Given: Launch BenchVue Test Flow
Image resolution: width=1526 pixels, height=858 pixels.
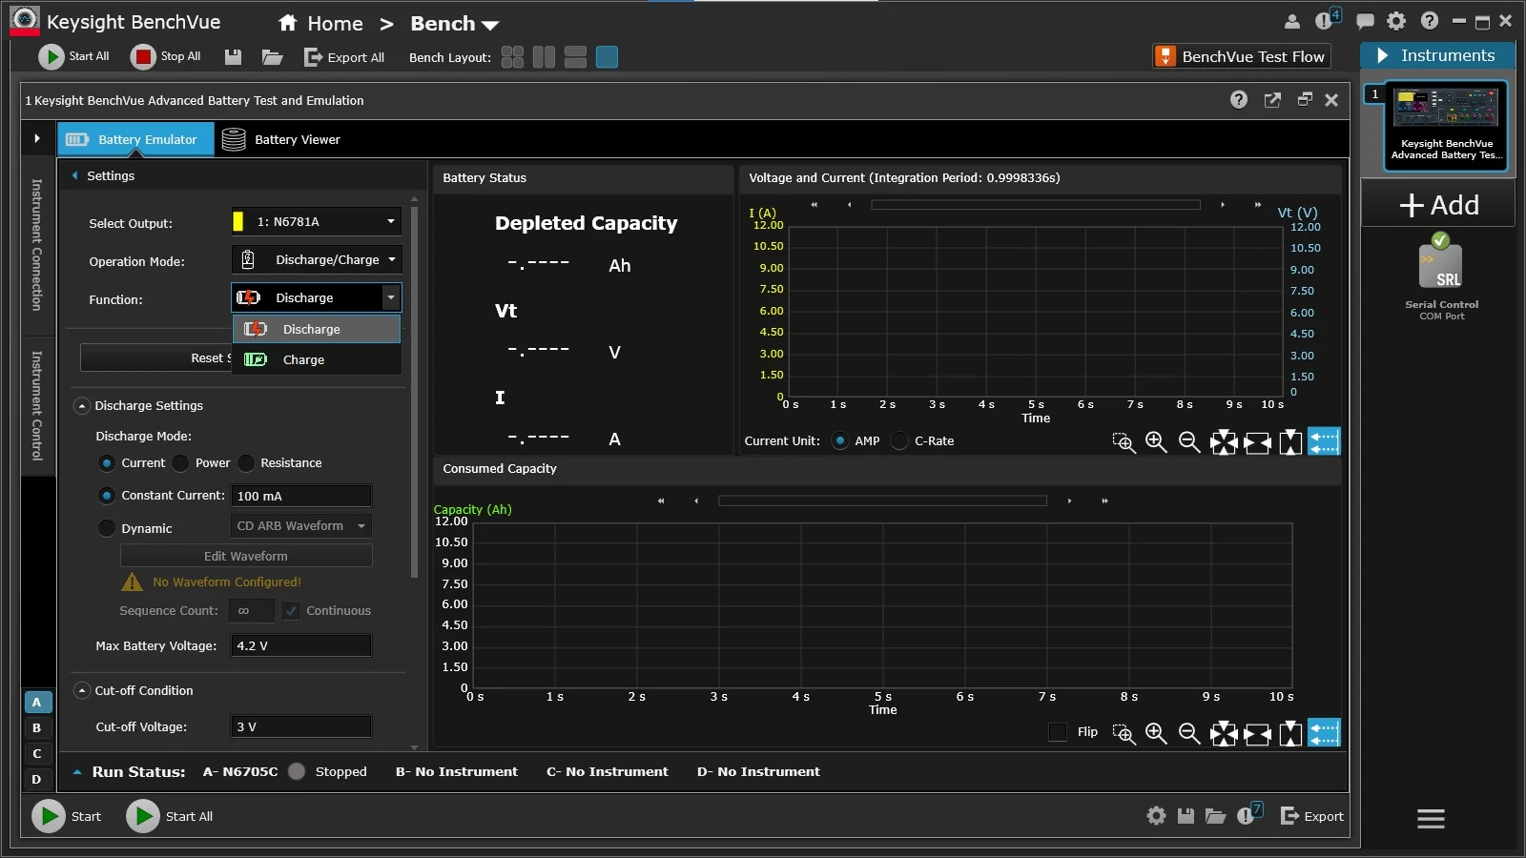Looking at the screenshot, I should (x=1242, y=56).
